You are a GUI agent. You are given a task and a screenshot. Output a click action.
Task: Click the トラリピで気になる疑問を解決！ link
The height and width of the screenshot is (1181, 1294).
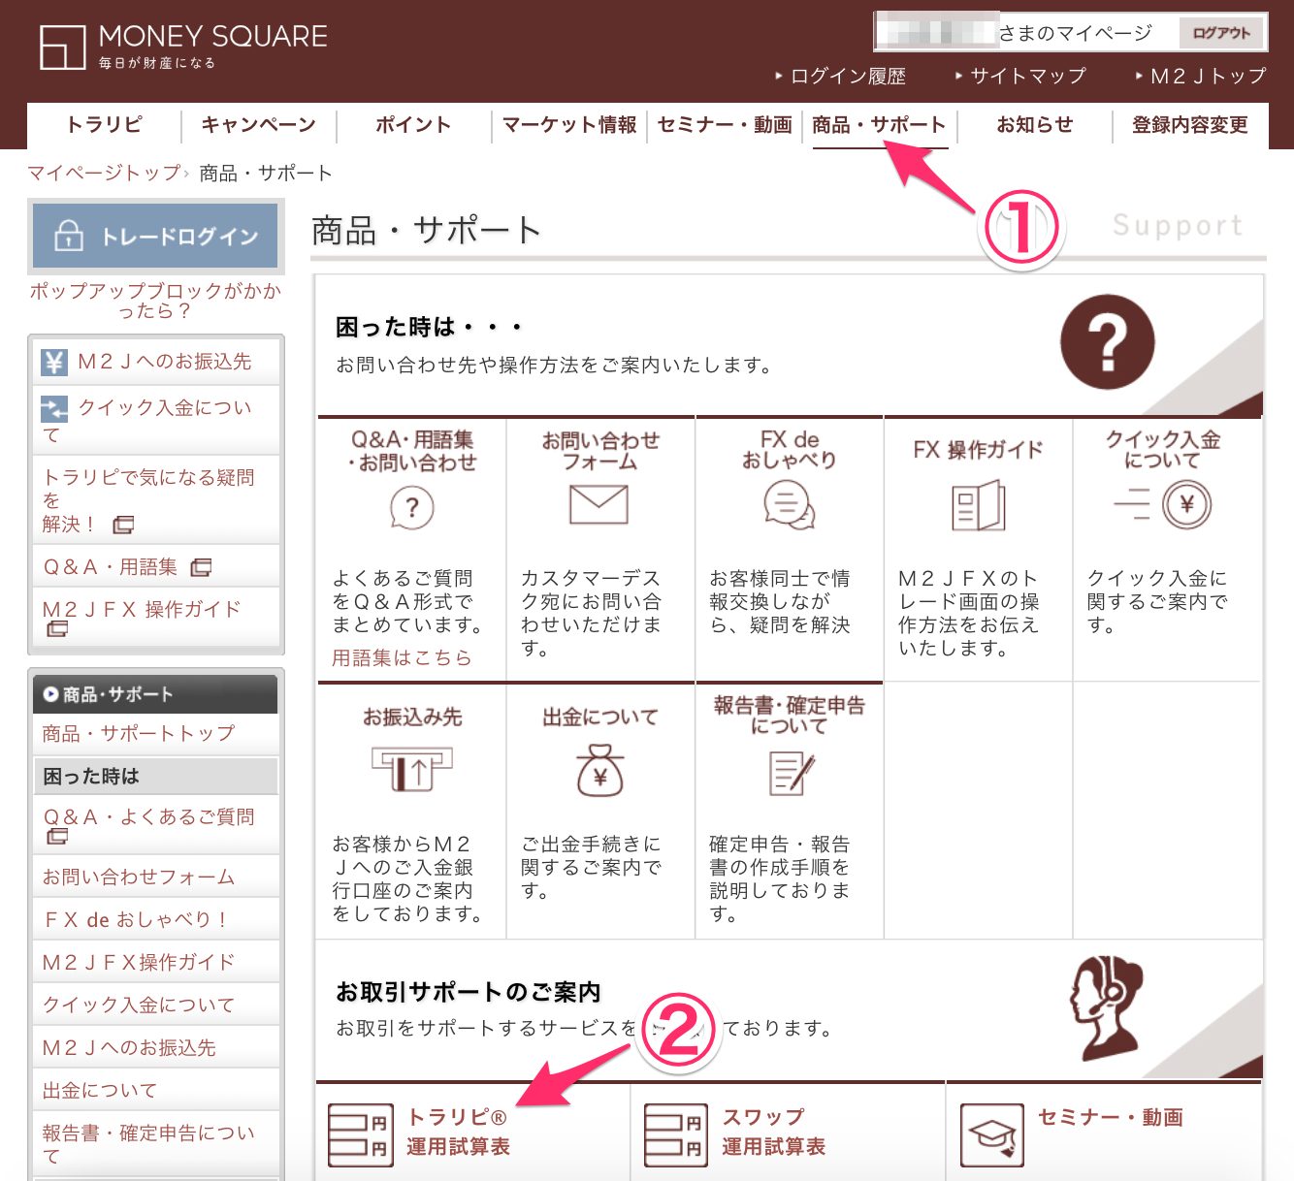[x=148, y=500]
